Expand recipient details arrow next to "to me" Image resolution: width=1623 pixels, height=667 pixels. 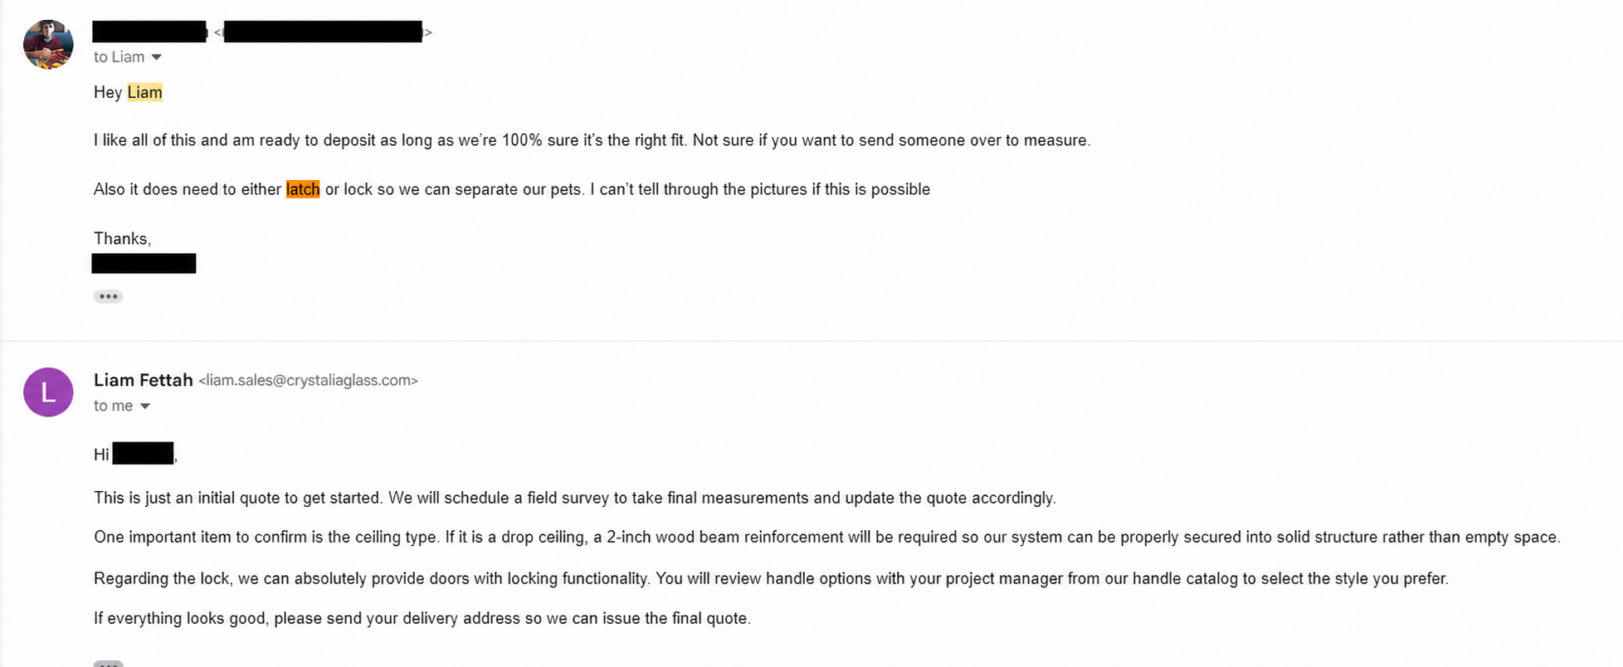click(x=145, y=407)
